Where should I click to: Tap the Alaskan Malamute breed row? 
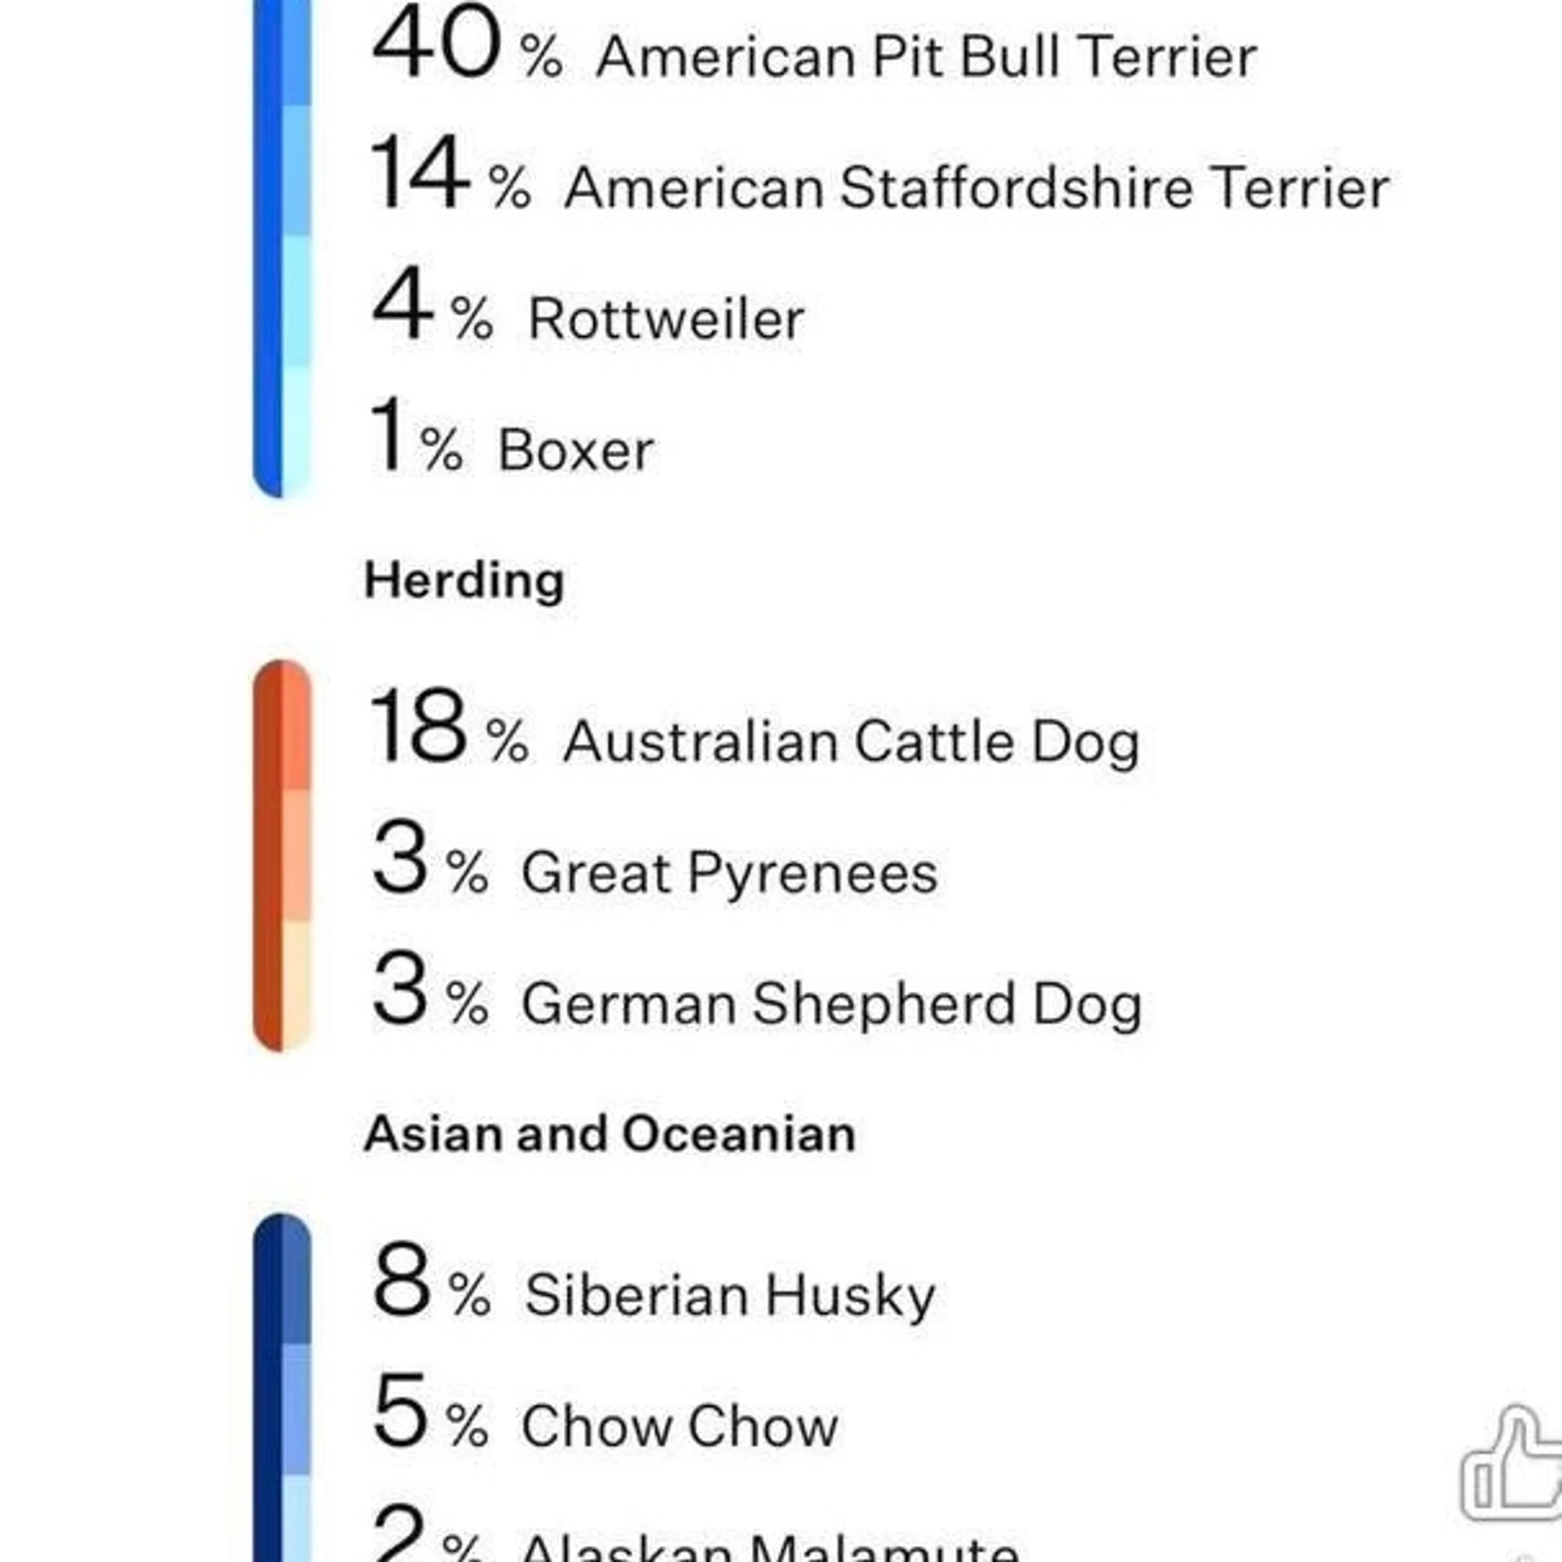point(768,1546)
